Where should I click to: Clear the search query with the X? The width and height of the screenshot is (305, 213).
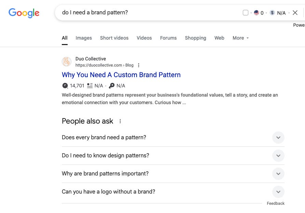click(295, 13)
